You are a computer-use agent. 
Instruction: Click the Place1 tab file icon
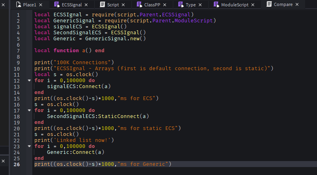tap(19, 4)
